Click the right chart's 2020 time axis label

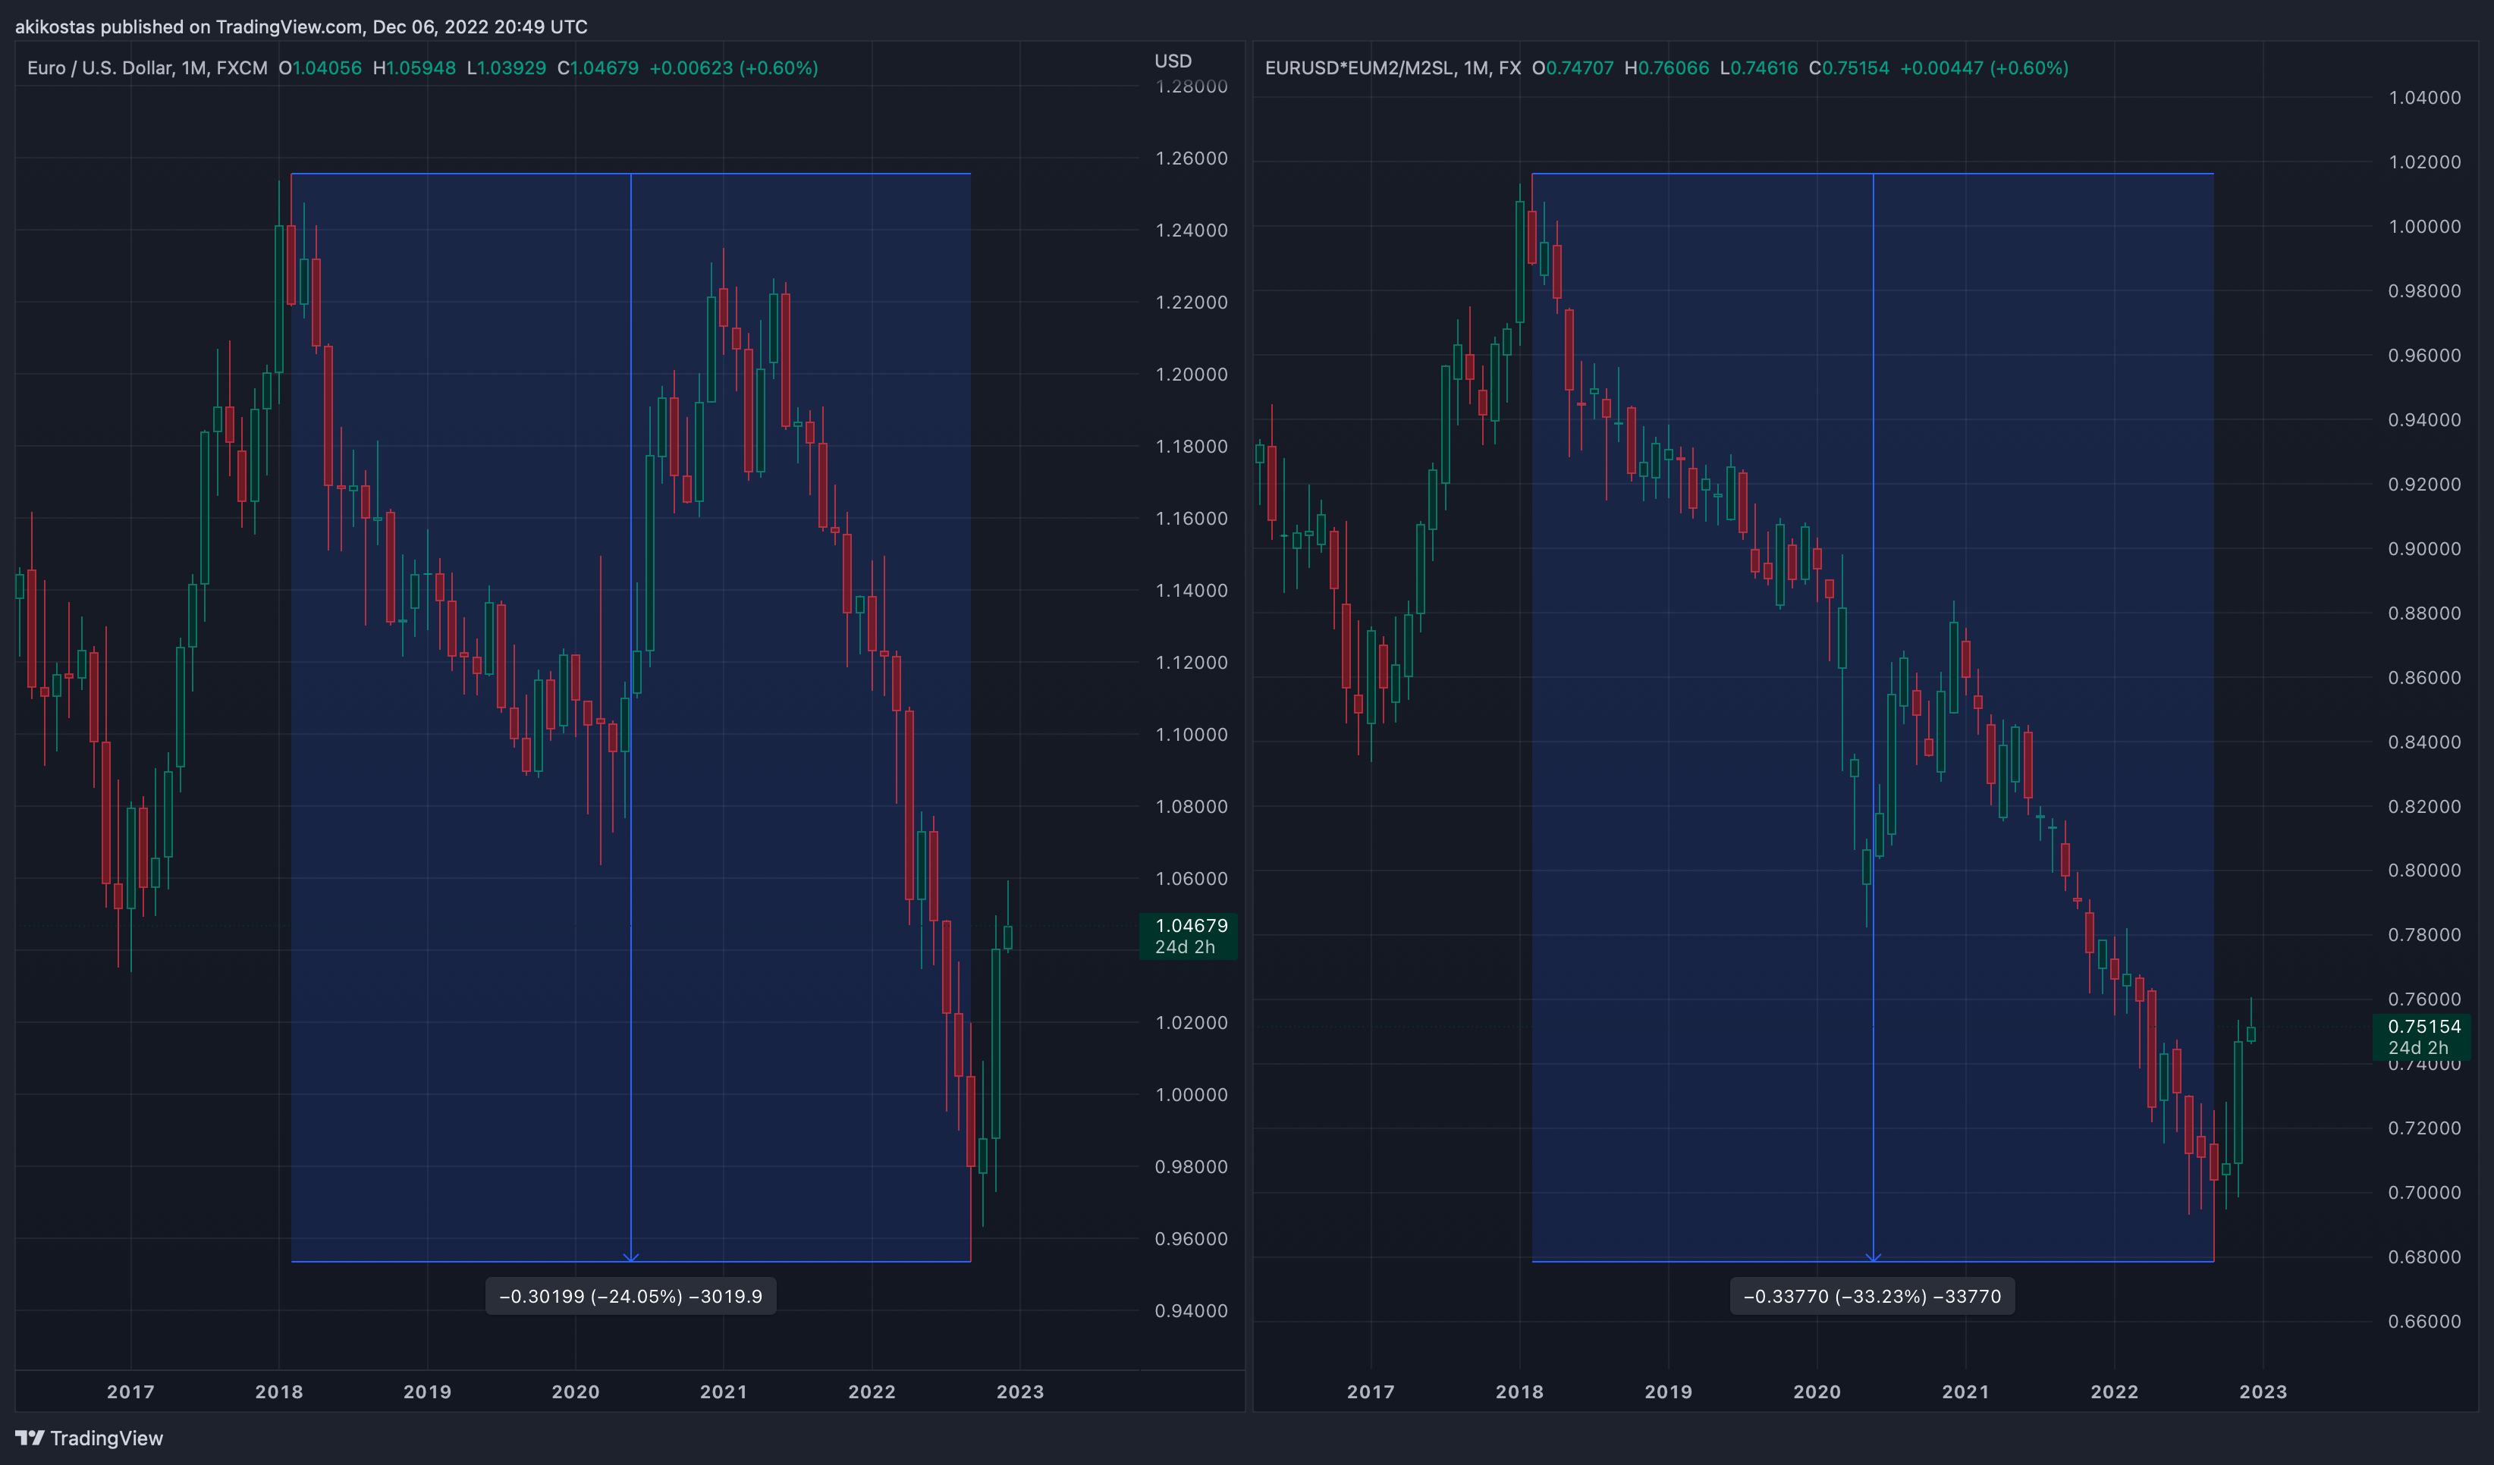tap(1817, 1391)
